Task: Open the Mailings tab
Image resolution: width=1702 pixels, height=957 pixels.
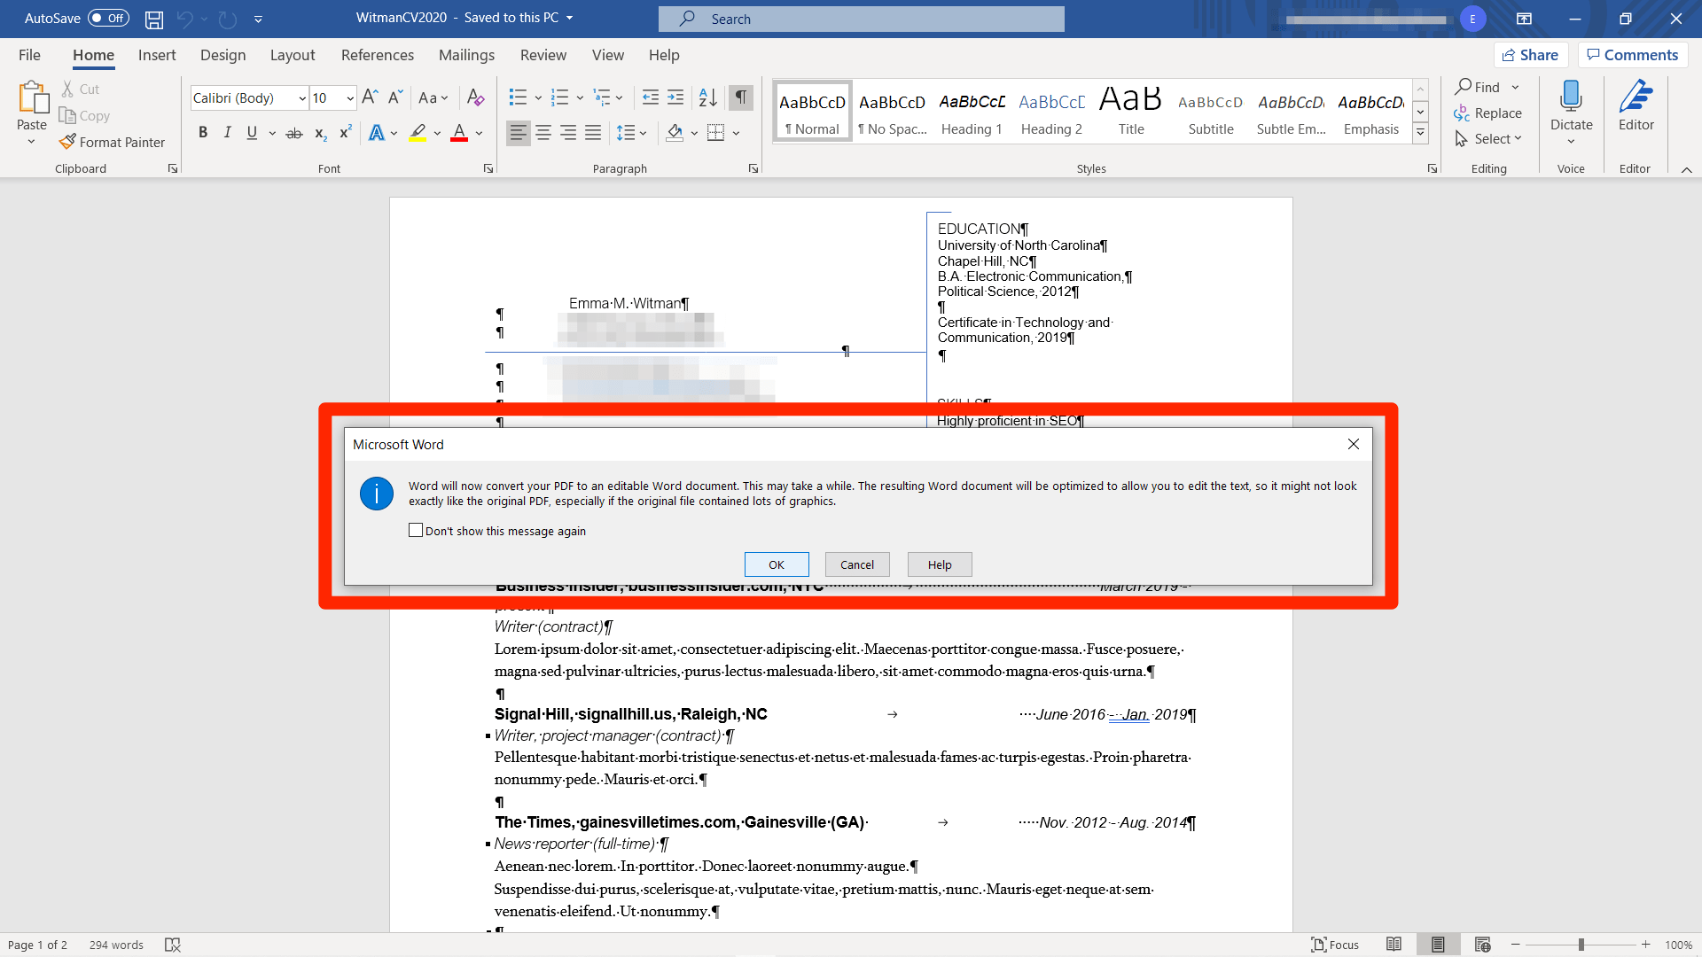Action: pyautogui.click(x=466, y=54)
